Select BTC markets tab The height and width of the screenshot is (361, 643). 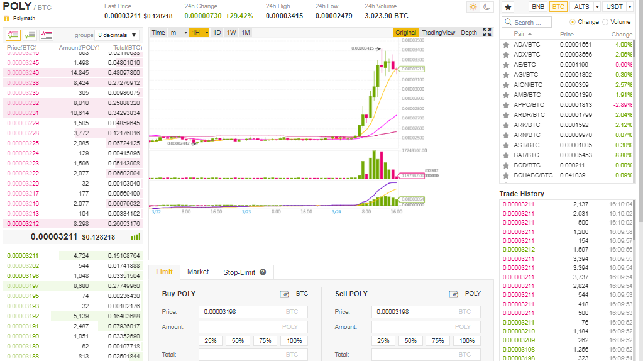(558, 7)
